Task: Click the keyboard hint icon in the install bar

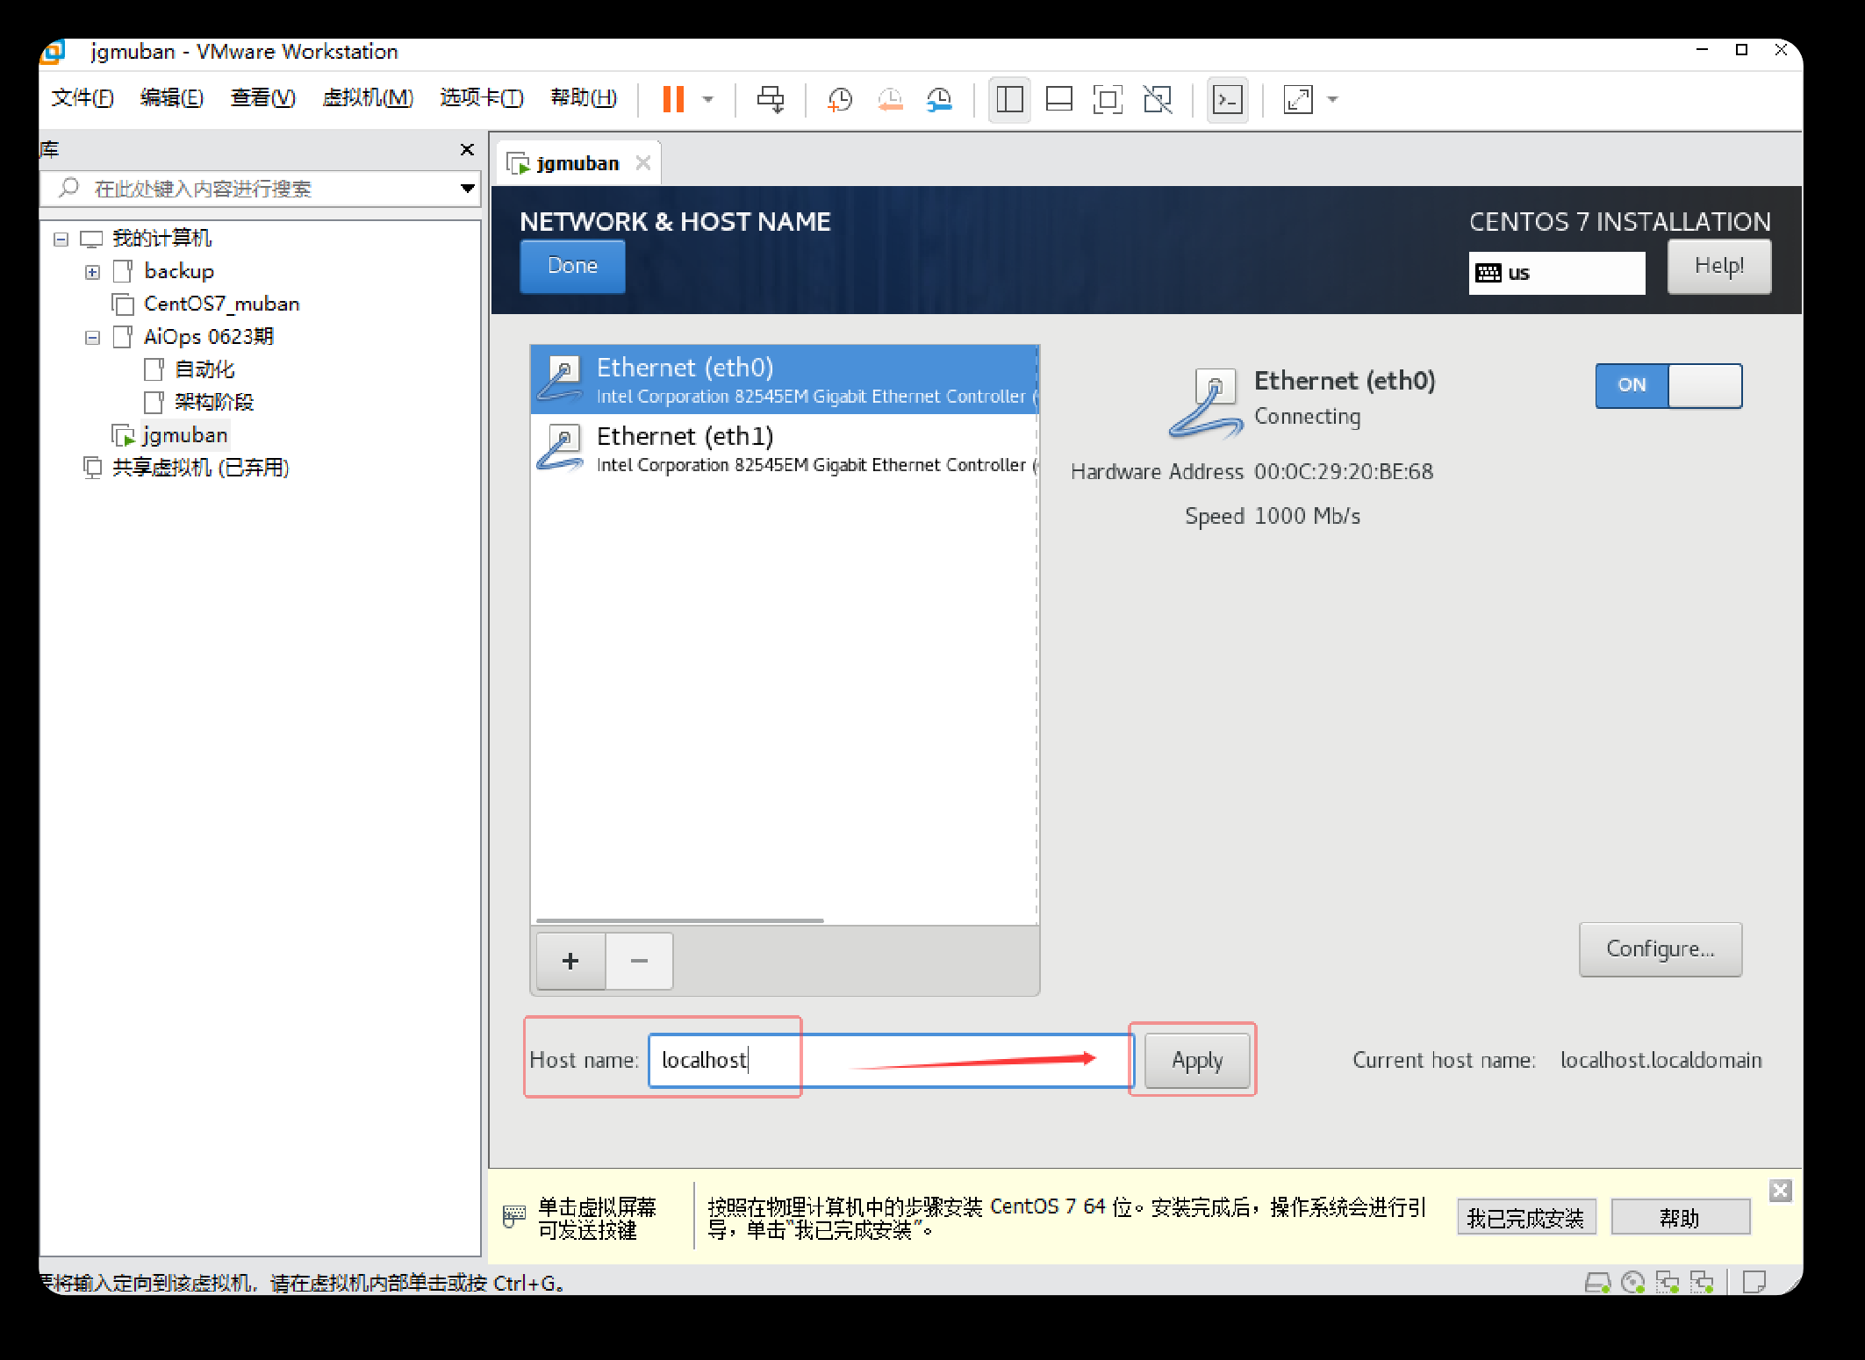Action: tap(513, 1216)
